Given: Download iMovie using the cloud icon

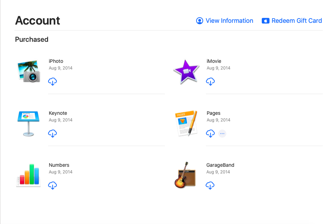Looking at the screenshot, I should [210, 81].
